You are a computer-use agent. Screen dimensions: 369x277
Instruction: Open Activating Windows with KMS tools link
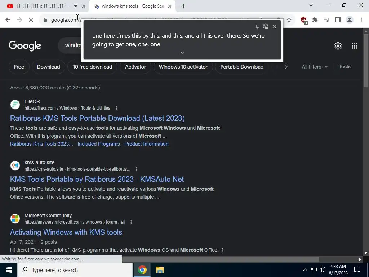[x=66, y=232]
